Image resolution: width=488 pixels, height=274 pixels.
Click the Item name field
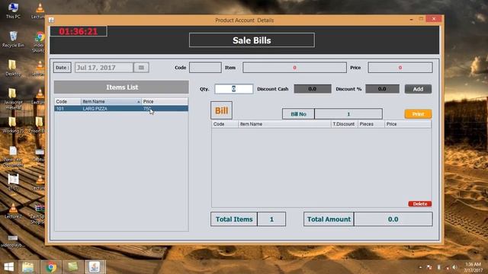click(x=294, y=68)
